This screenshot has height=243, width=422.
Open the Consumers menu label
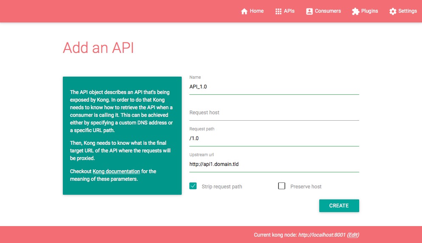point(328,11)
